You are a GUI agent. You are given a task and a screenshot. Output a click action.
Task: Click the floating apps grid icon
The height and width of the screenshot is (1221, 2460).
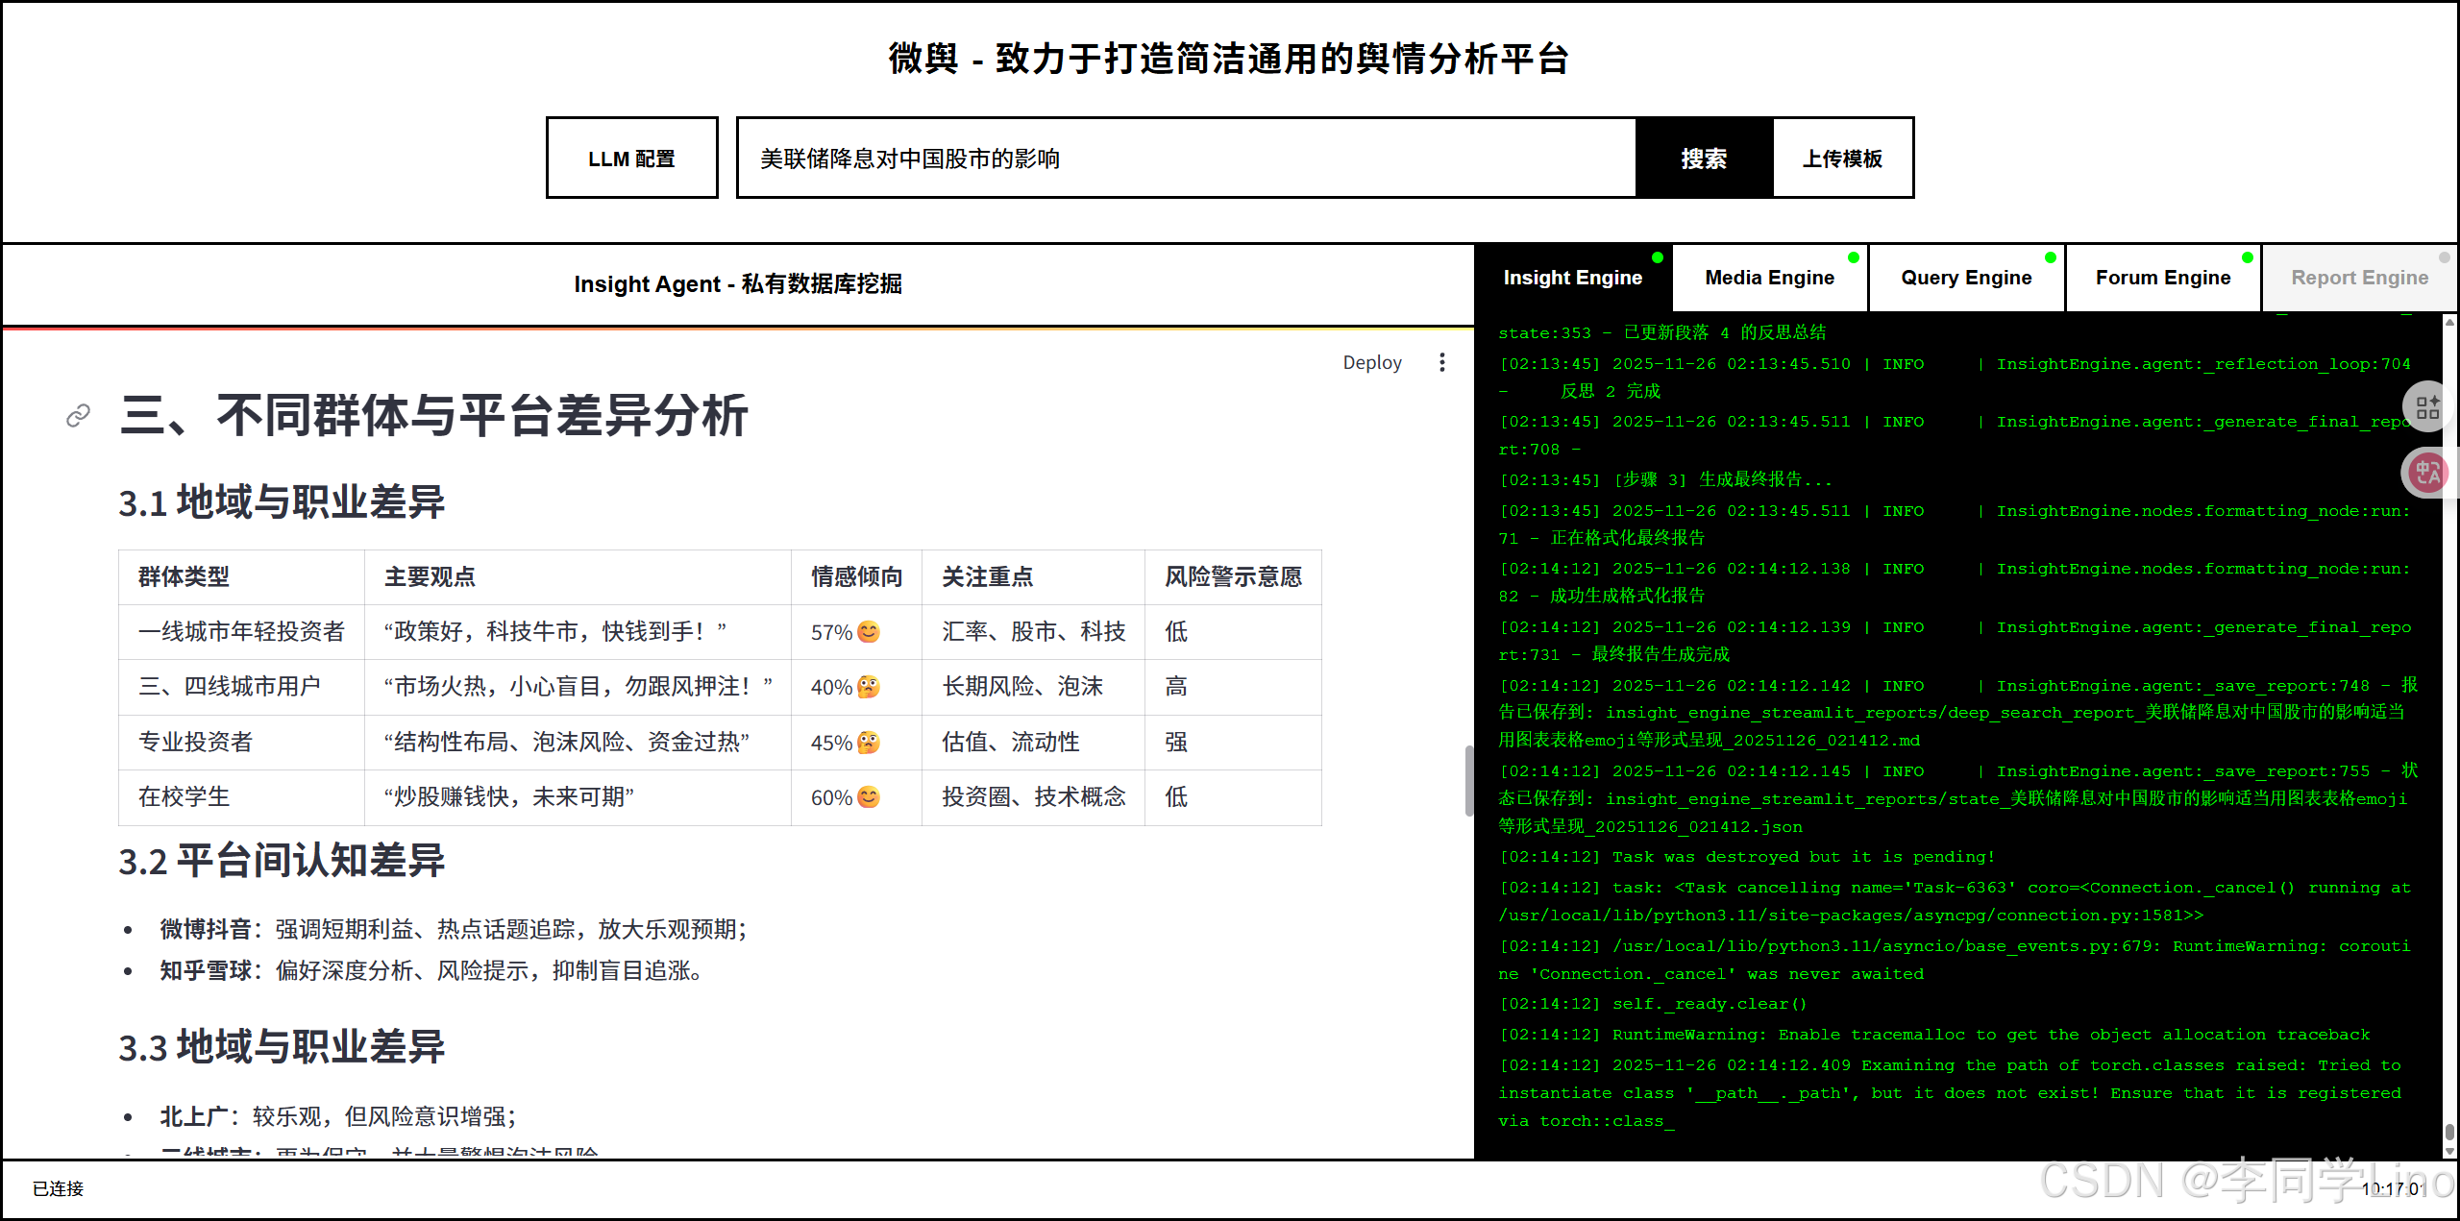tap(2427, 407)
